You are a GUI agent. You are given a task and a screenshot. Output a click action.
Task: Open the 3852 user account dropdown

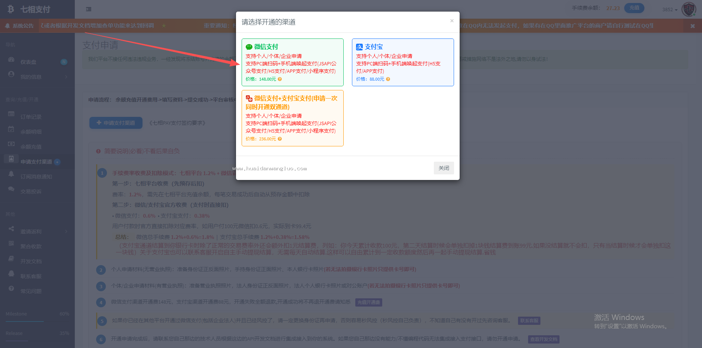670,10
